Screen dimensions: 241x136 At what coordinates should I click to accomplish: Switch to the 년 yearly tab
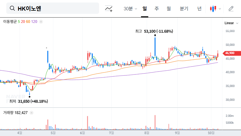[199, 8]
